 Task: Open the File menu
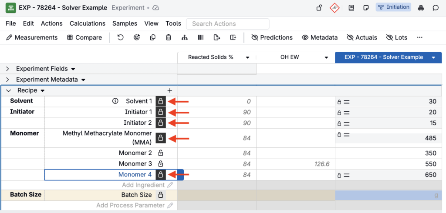[x=11, y=23]
